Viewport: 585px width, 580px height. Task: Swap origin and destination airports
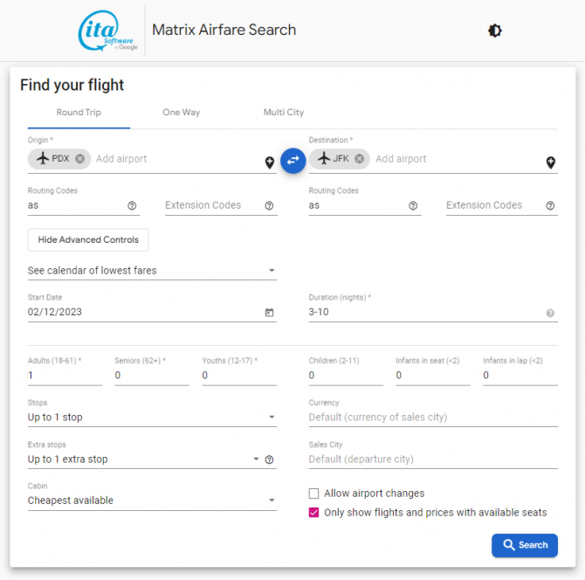pos(292,161)
